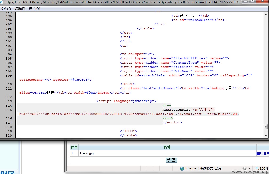Click the zoom magnifier icon in status bar
This screenshot has height=174, width=269.
(257, 168)
